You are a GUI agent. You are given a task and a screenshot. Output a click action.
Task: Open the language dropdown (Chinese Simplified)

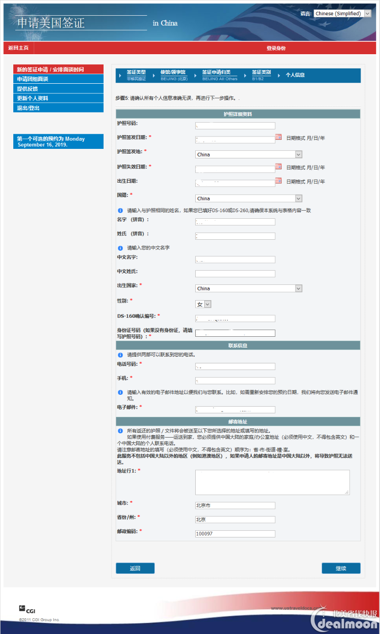[342, 14]
